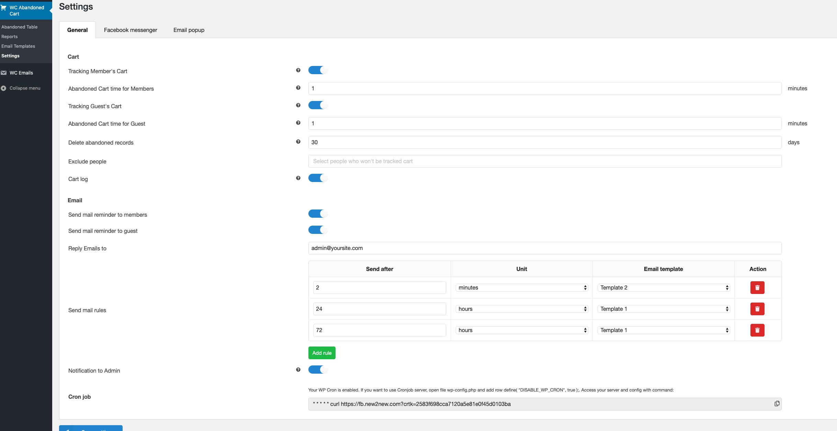Open Email Templates in sidebar
837x431 pixels.
[x=18, y=46]
